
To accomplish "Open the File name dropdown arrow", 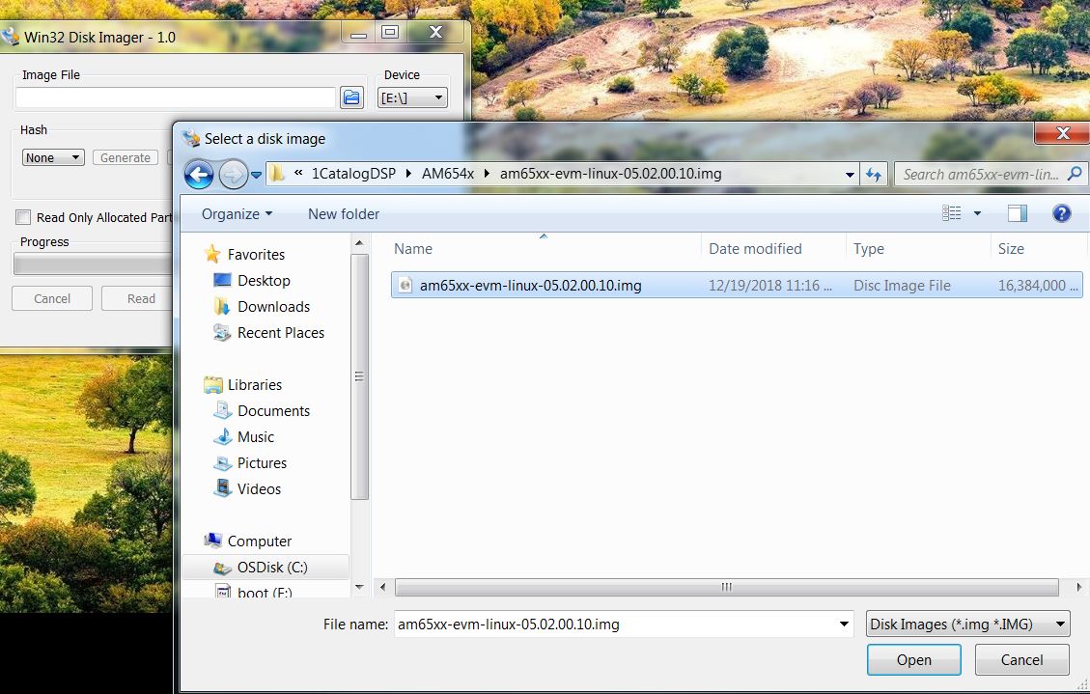I will point(844,624).
